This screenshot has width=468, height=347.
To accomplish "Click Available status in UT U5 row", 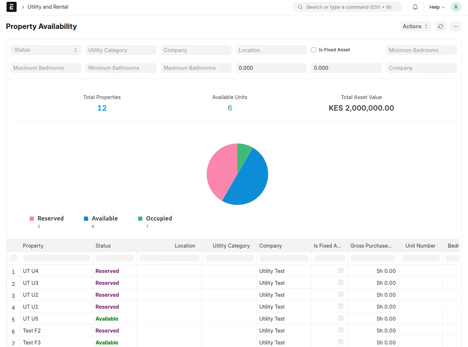I will coord(107,318).
